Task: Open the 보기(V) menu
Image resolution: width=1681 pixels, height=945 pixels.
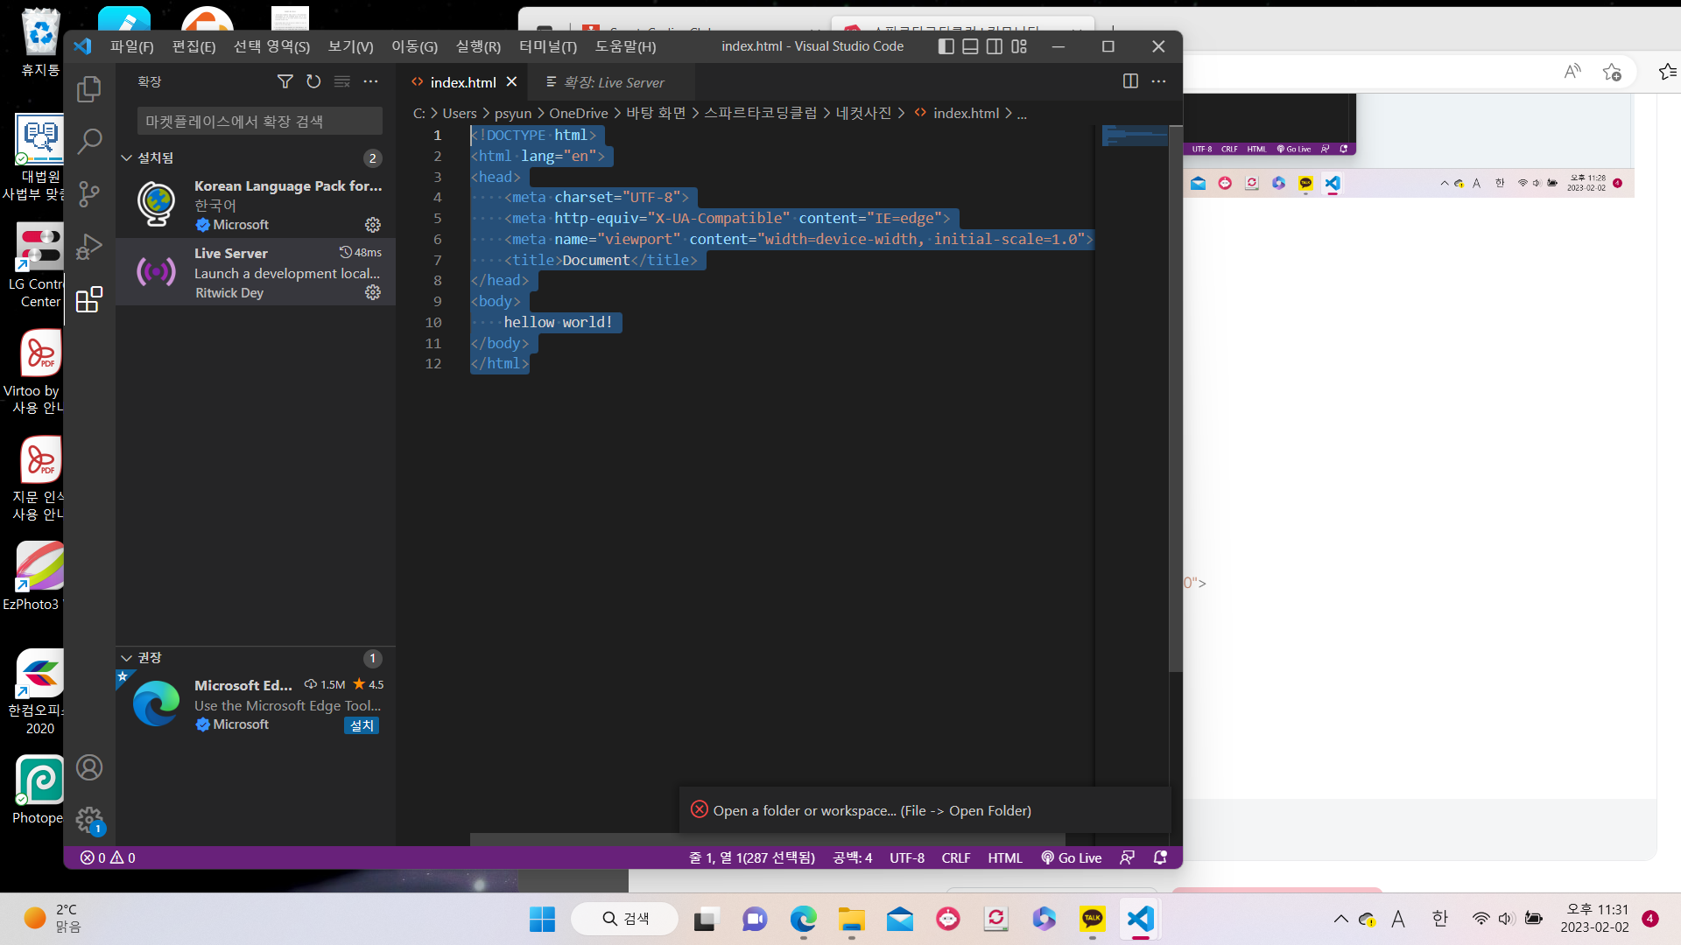Action: 350,46
